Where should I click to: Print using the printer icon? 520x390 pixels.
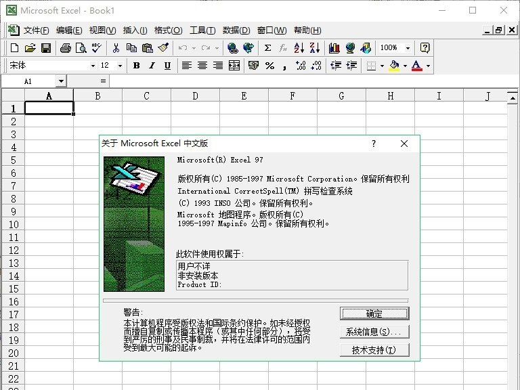pos(65,48)
